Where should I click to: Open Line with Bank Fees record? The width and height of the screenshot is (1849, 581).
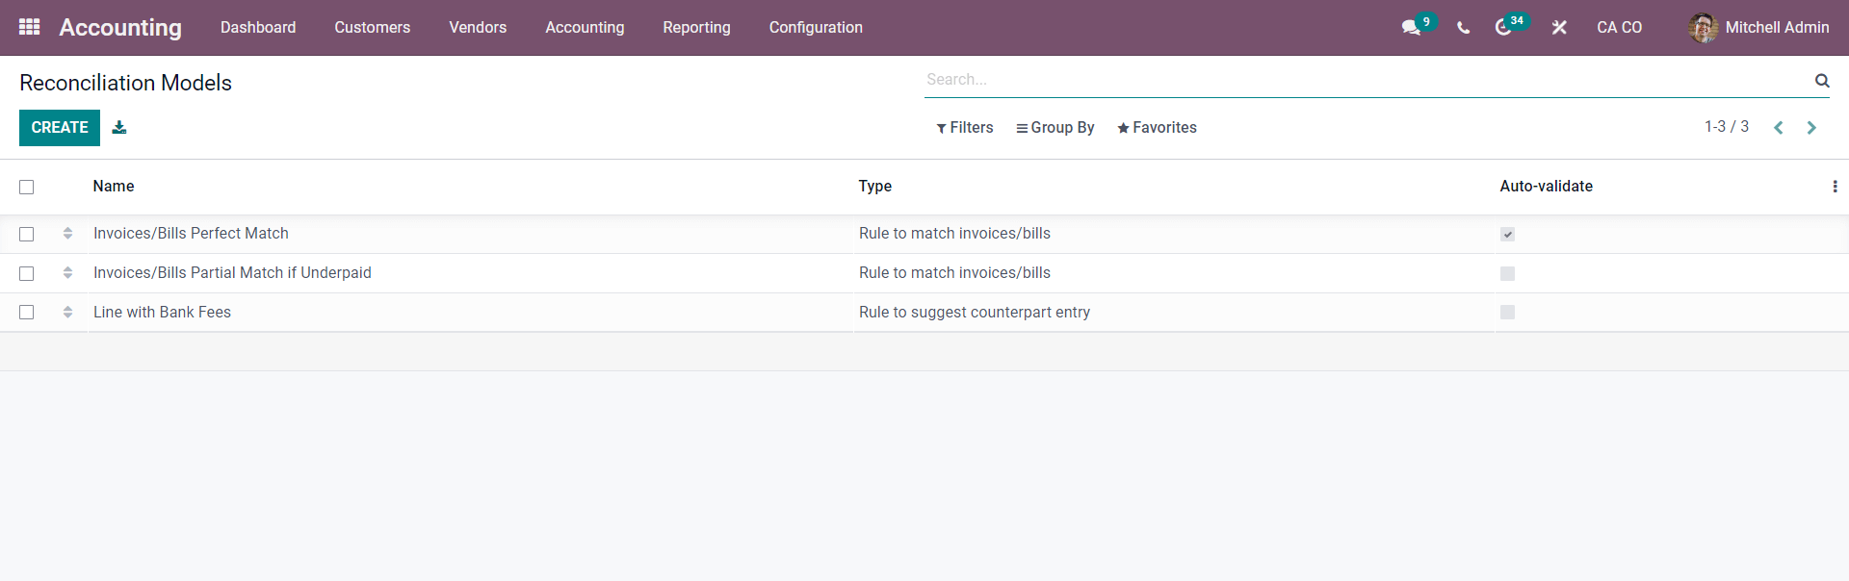pos(162,313)
